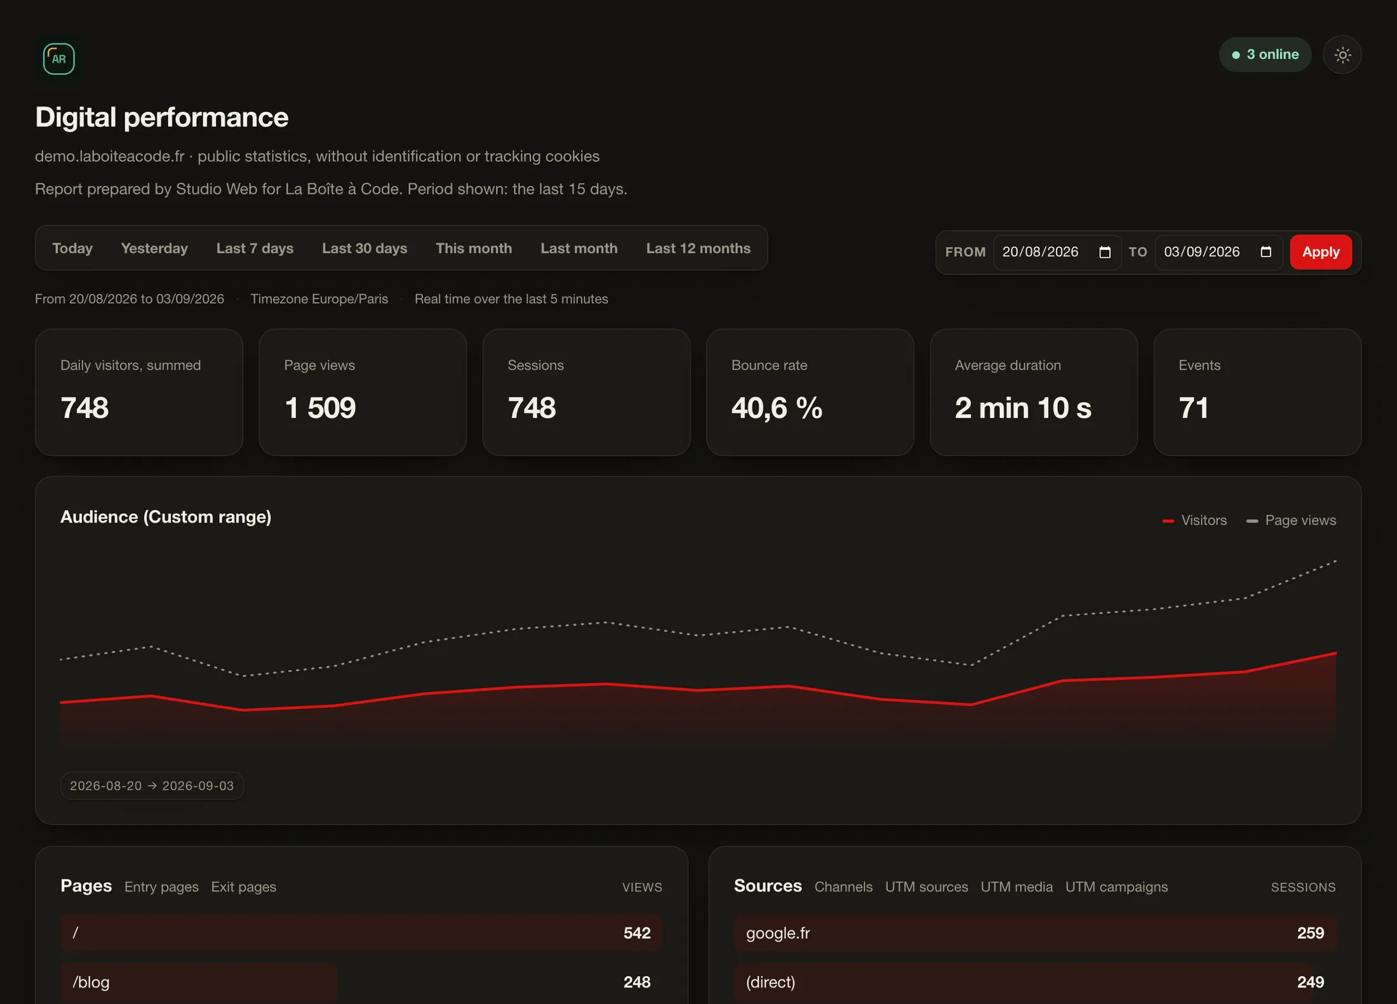The height and width of the screenshot is (1004, 1397).
Task: Switch to Exit pages tab
Action: pos(243,887)
